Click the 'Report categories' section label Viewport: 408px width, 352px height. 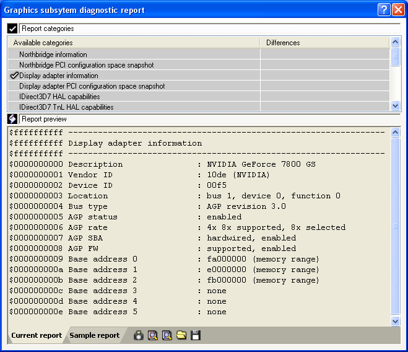tap(48, 29)
